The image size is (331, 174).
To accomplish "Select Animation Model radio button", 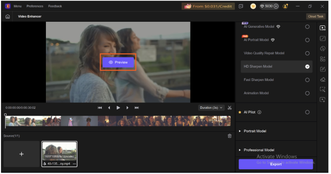I will pos(307,93).
